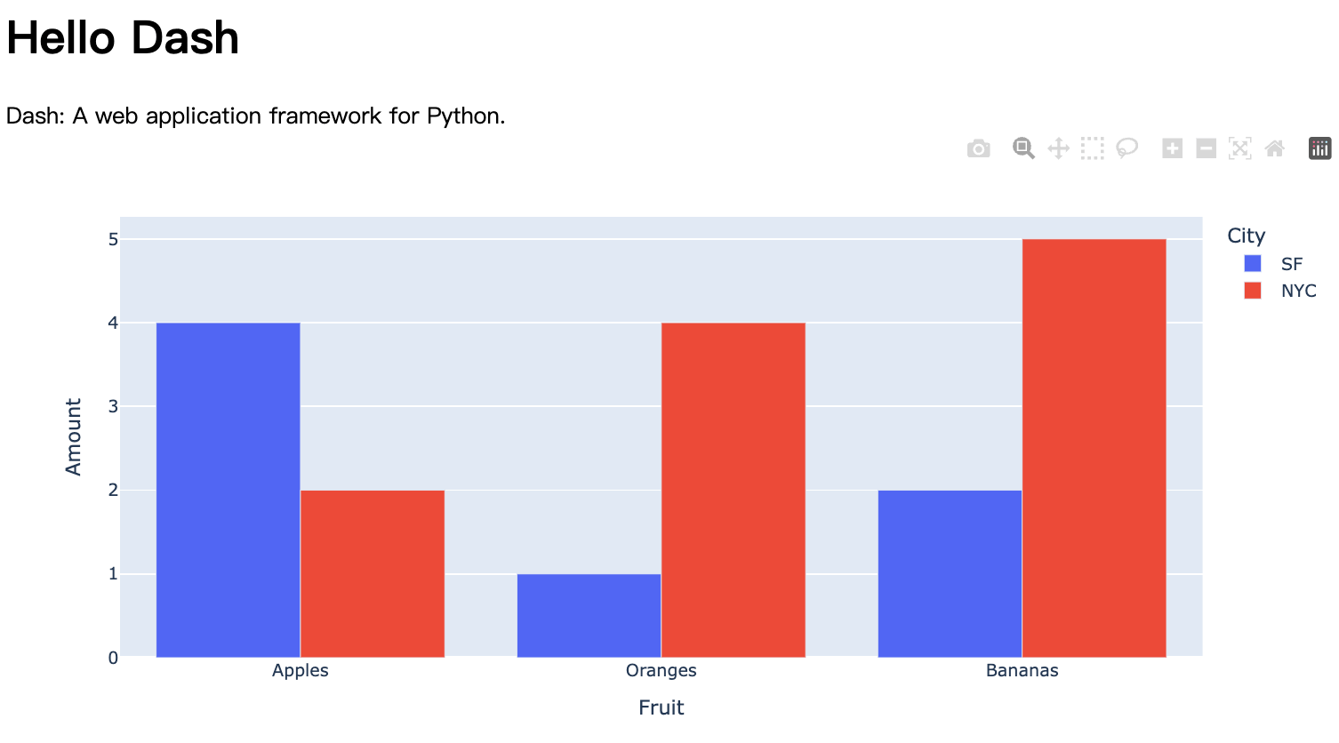The height and width of the screenshot is (743, 1339).
Task: Pick the Lasso Select tool
Action: tap(1127, 148)
